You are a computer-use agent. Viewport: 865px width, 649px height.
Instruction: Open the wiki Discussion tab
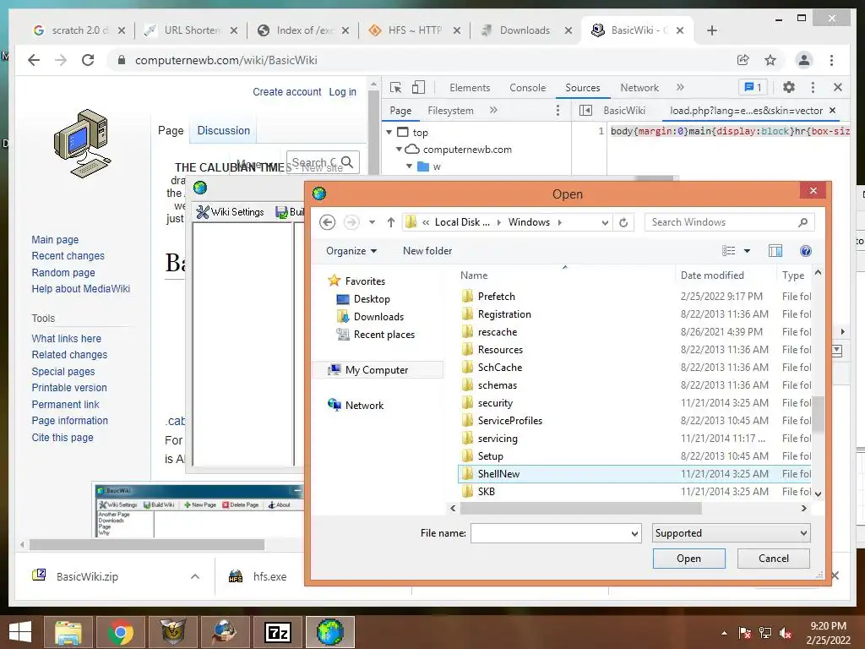(x=223, y=131)
